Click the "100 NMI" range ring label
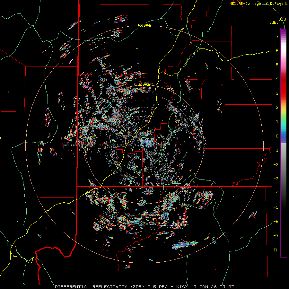Viewport: 289px width, 289px height. coord(144,25)
